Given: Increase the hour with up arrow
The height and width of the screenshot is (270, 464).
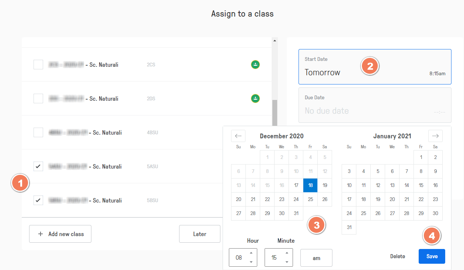Looking at the screenshot, I should [x=251, y=253].
